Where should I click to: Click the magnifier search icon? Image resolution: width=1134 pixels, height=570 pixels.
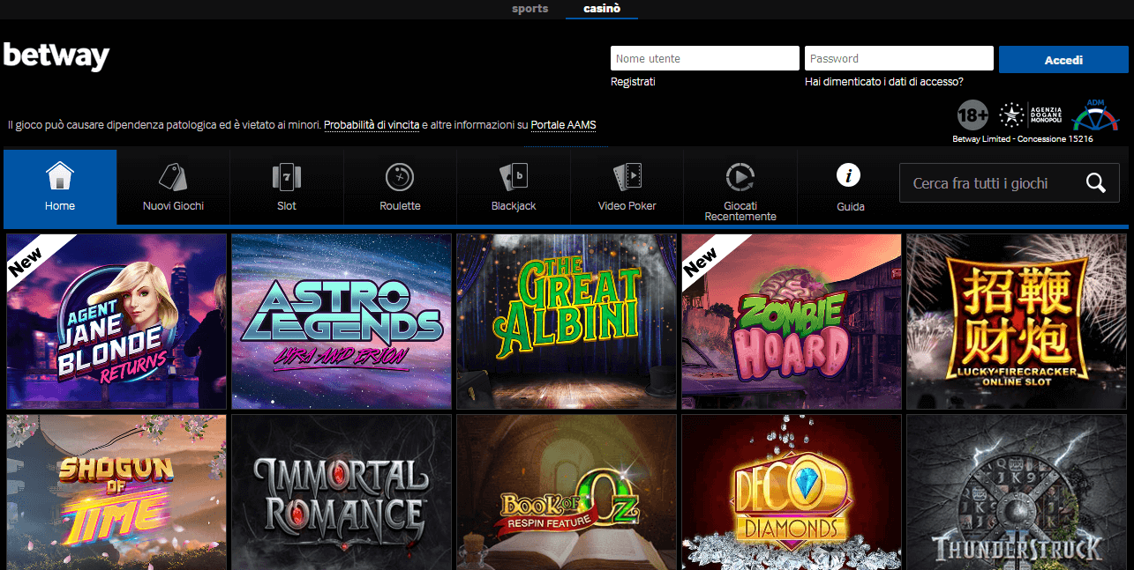coord(1096,183)
